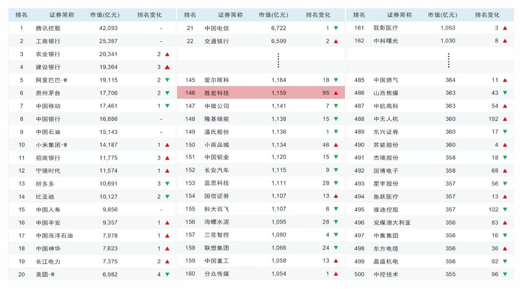The image size is (523, 289).
Task: Click the green down triangle for 美团-W
Action: pos(167,274)
